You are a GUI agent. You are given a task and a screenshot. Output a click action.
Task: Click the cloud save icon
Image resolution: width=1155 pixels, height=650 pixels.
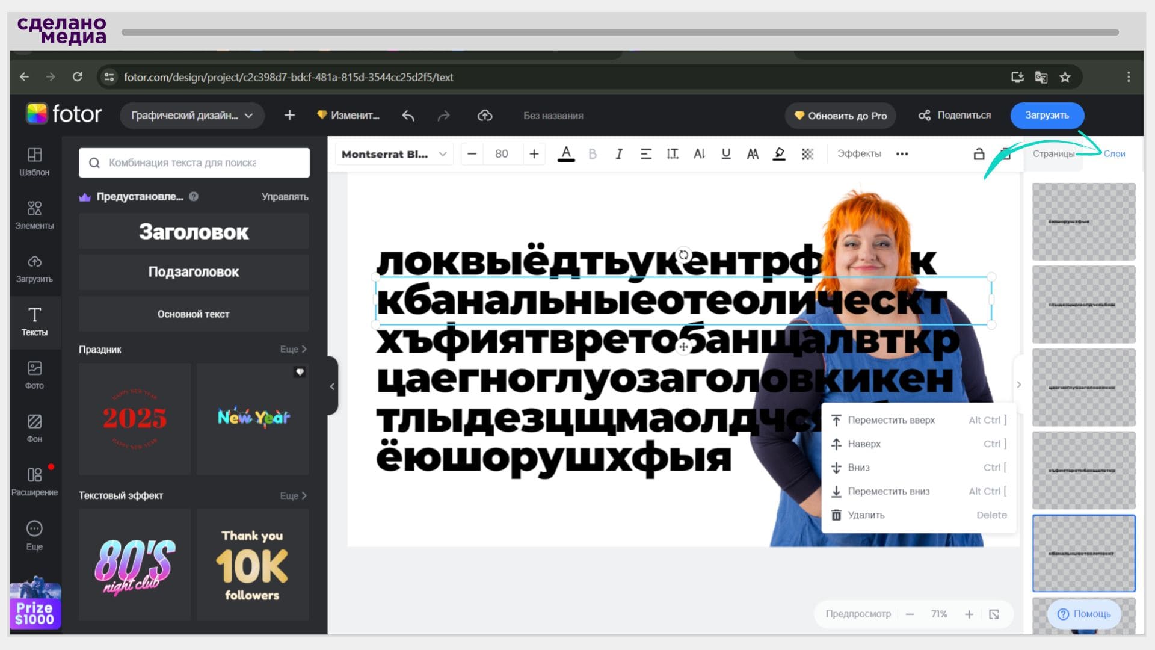click(485, 115)
